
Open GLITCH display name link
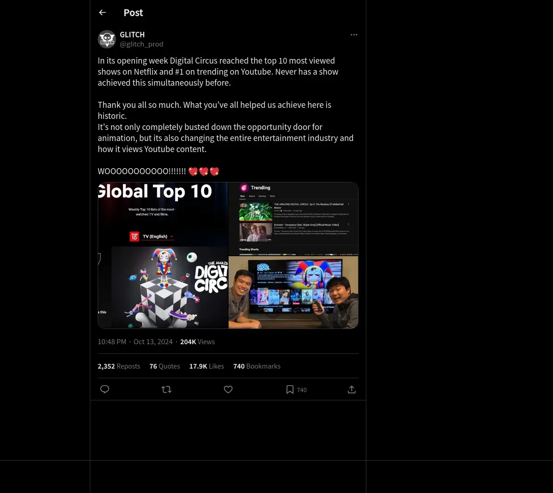tap(132, 35)
